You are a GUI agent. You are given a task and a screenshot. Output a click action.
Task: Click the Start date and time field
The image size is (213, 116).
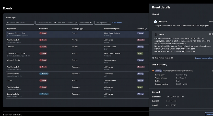(45, 23)
